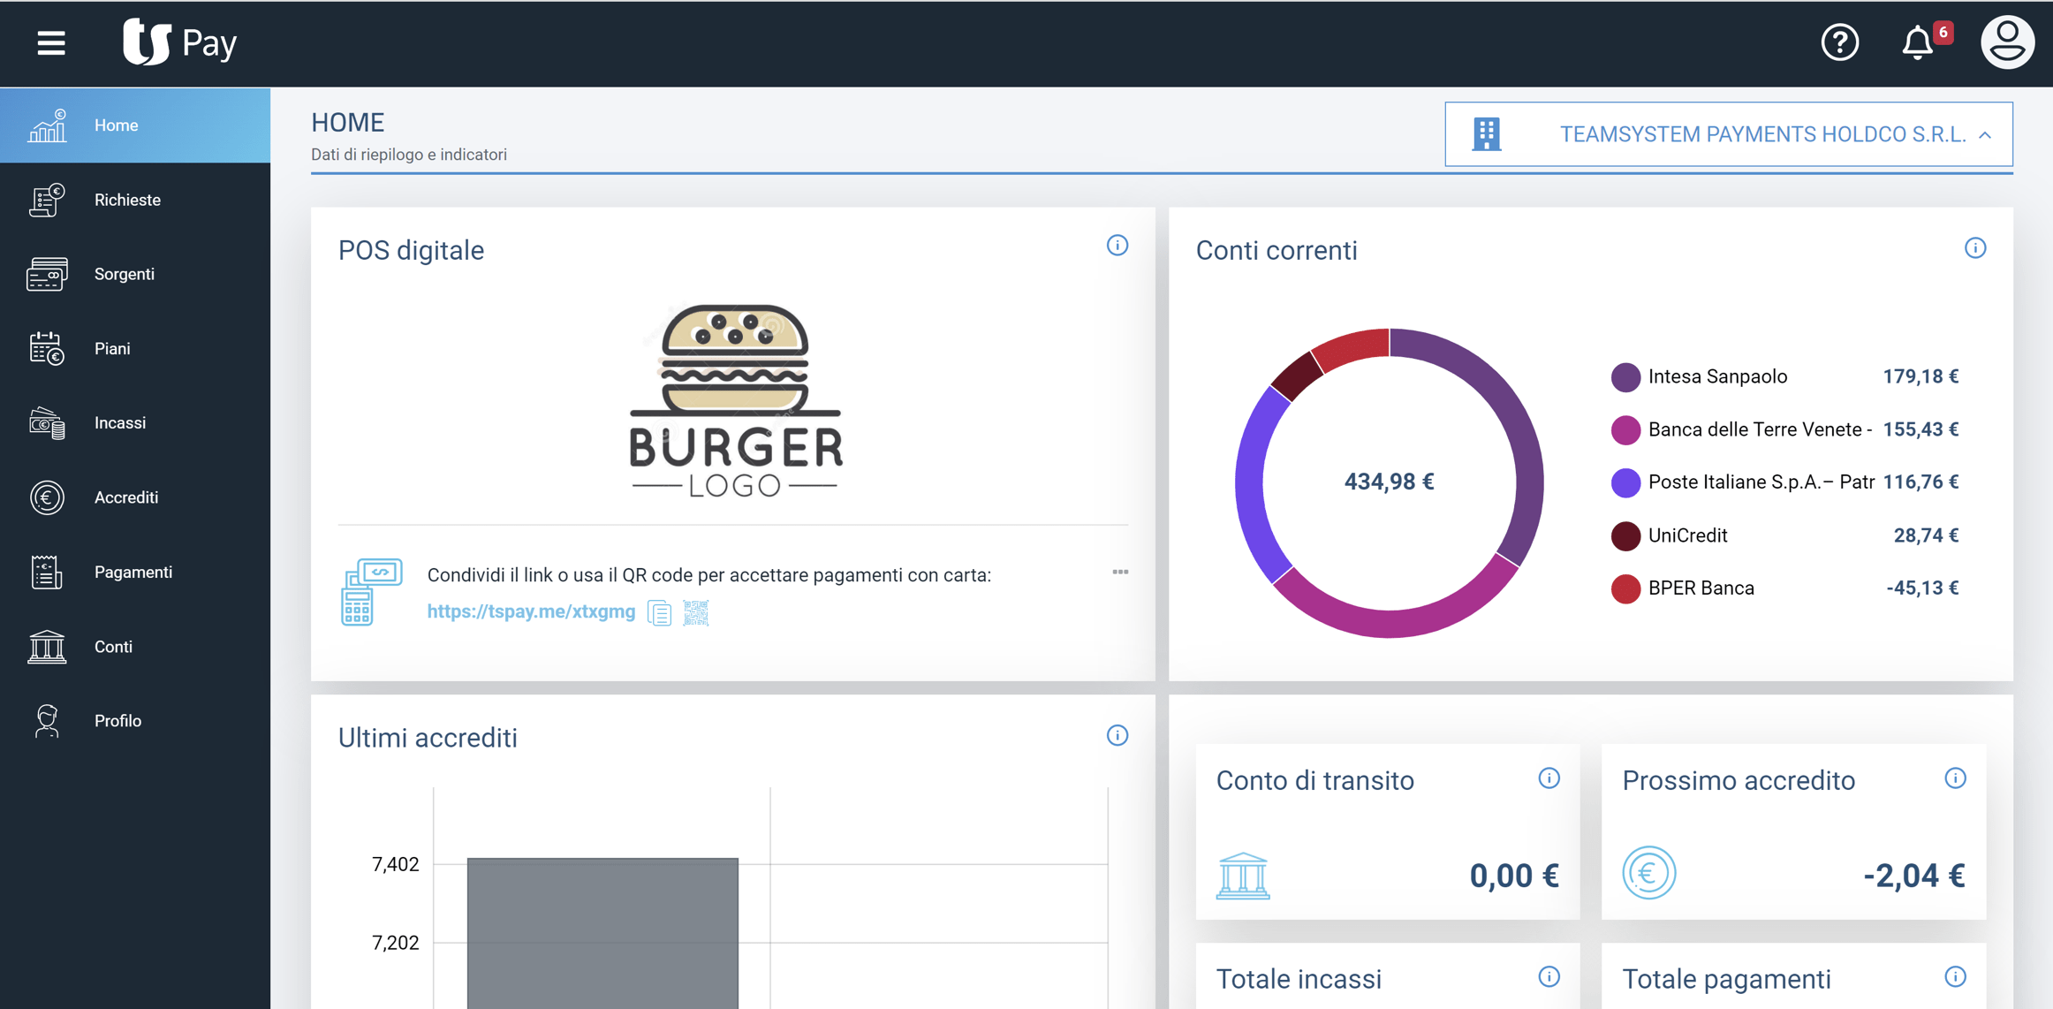Click the Accrediti euro circle icon

(x=47, y=497)
